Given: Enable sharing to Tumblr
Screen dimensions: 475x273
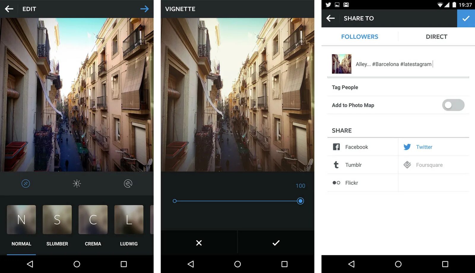Looking at the screenshot, I should pyautogui.click(x=362, y=165).
